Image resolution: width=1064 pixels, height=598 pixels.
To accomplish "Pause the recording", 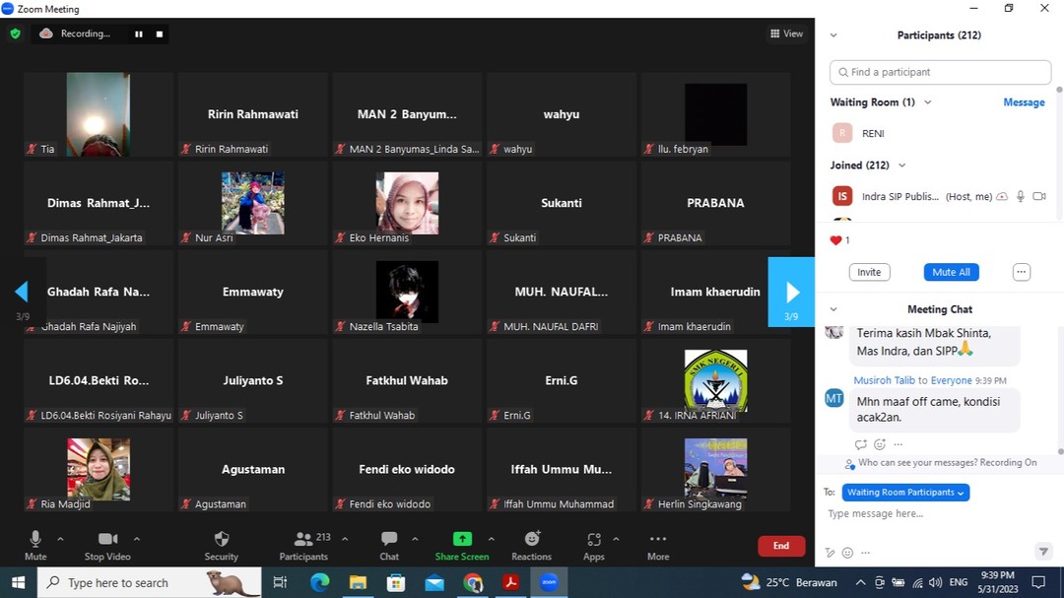I will point(139,33).
